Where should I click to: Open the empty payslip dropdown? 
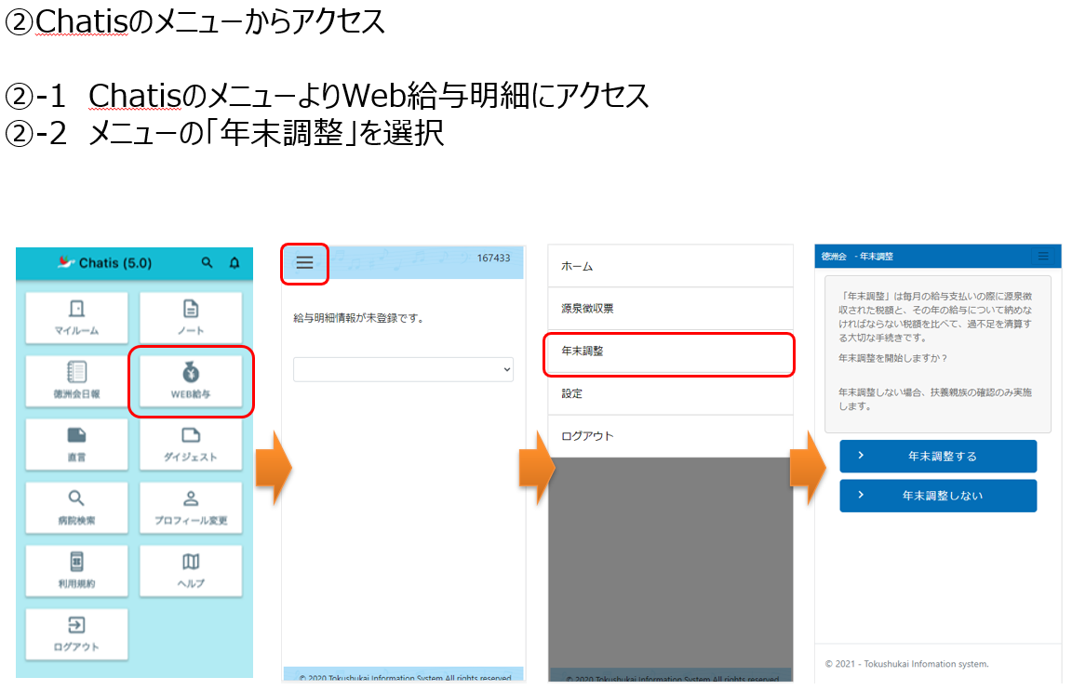[403, 369]
